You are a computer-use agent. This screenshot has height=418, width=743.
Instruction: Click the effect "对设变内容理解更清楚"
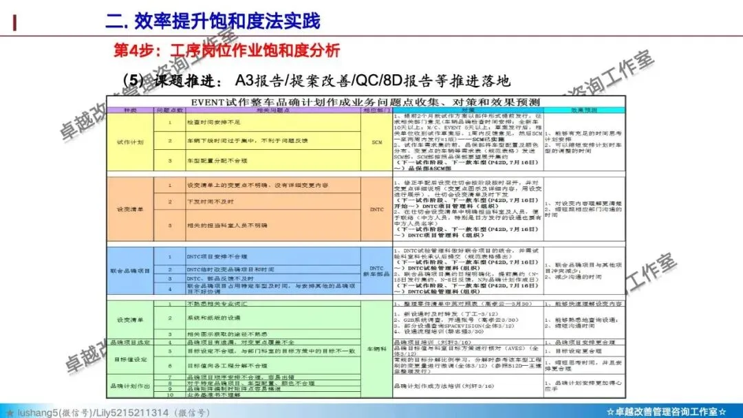click(x=583, y=203)
